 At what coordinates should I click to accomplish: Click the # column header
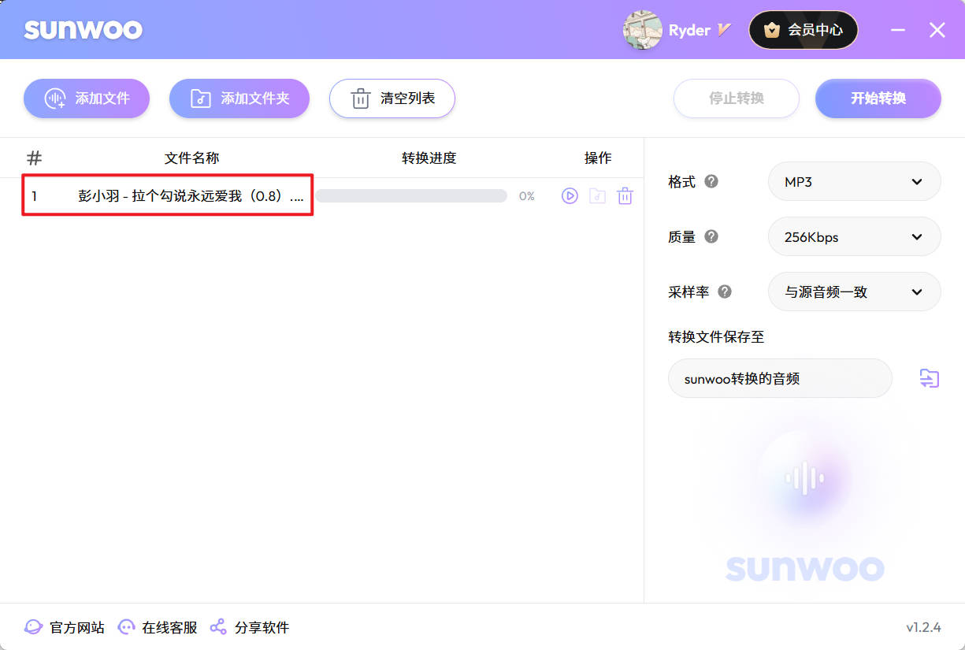click(34, 158)
